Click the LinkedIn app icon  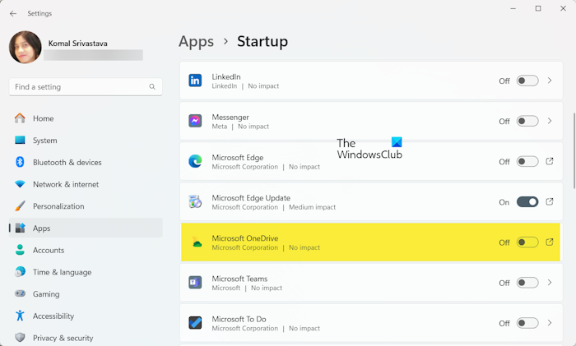[195, 81]
